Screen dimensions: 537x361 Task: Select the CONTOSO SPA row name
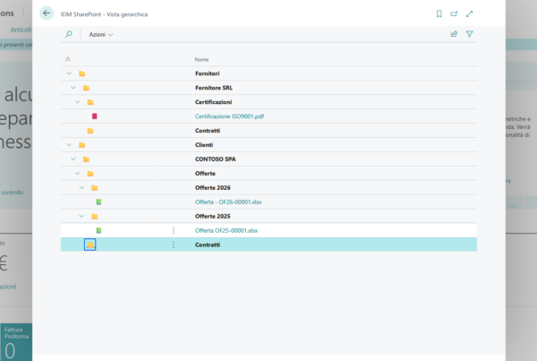click(x=216, y=159)
